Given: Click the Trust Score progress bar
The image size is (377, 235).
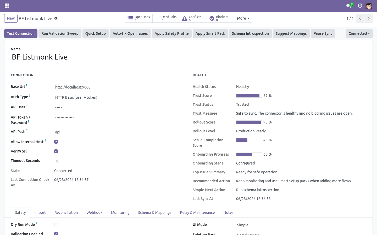Looking at the screenshot, I should (x=249, y=96).
